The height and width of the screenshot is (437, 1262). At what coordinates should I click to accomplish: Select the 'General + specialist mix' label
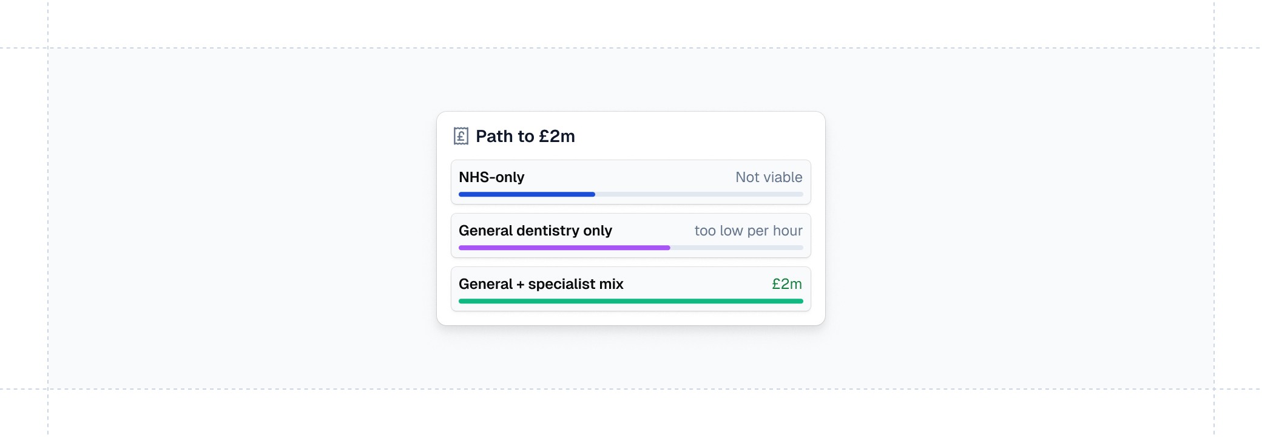(x=541, y=284)
